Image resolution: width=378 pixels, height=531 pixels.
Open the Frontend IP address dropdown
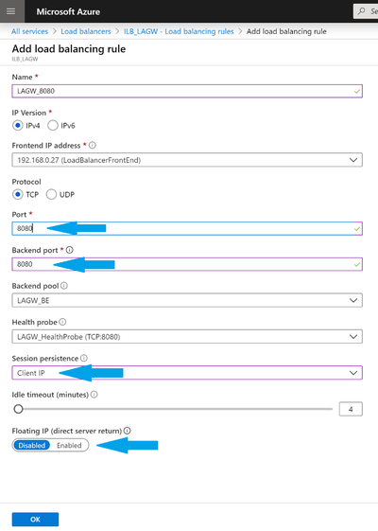pyautogui.click(x=187, y=160)
